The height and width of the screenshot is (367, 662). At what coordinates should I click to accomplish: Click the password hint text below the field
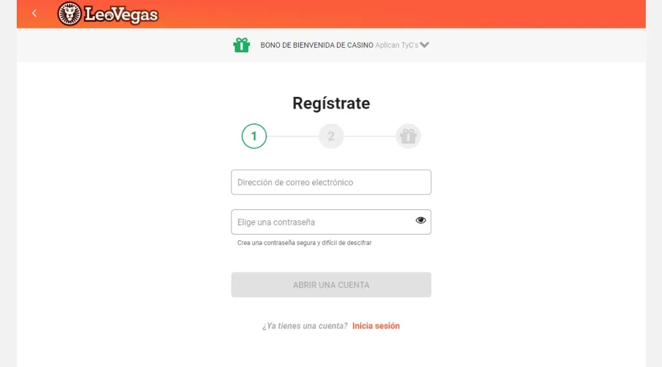point(304,244)
